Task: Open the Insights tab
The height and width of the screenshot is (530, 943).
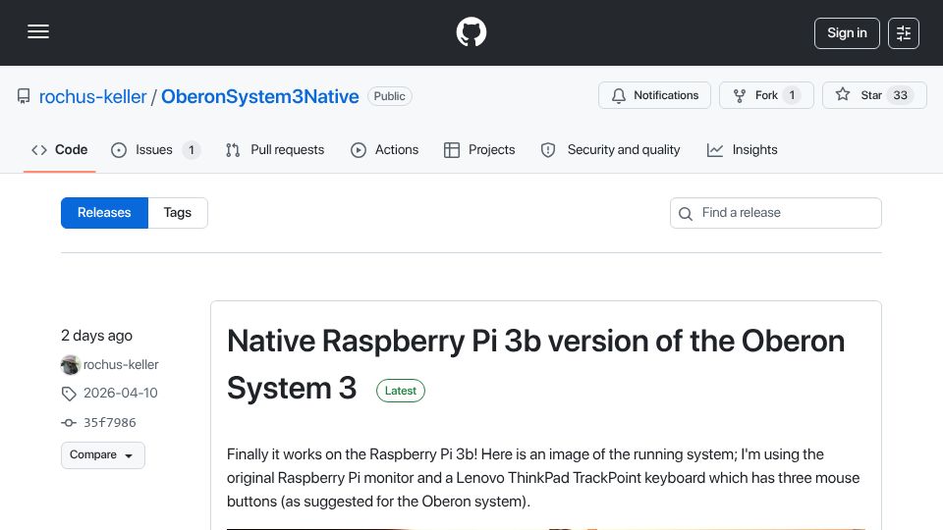Action: tap(743, 149)
